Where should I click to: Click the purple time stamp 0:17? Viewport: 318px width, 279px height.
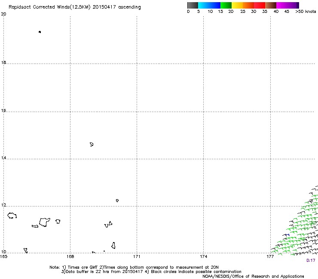click(x=311, y=261)
